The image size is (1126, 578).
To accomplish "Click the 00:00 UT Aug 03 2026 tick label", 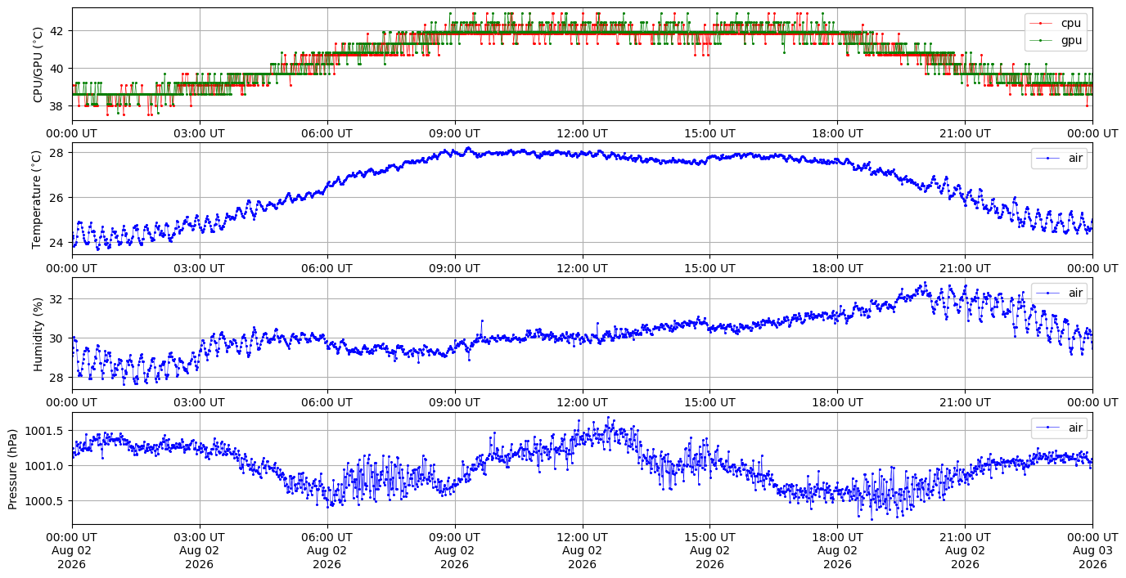I will click(x=1092, y=551).
